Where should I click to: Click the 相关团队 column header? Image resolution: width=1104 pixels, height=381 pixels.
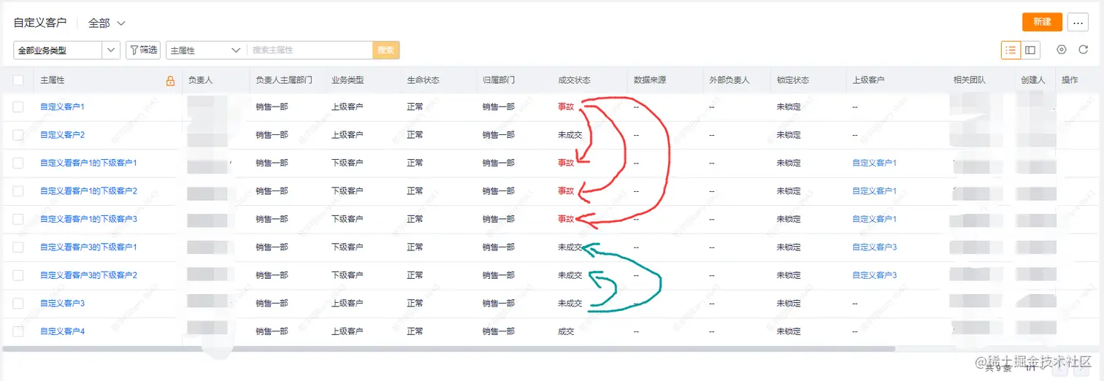(x=969, y=80)
